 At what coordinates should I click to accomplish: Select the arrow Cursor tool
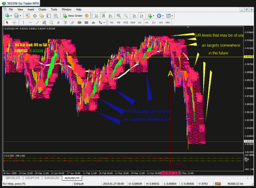(x=7, y=22)
